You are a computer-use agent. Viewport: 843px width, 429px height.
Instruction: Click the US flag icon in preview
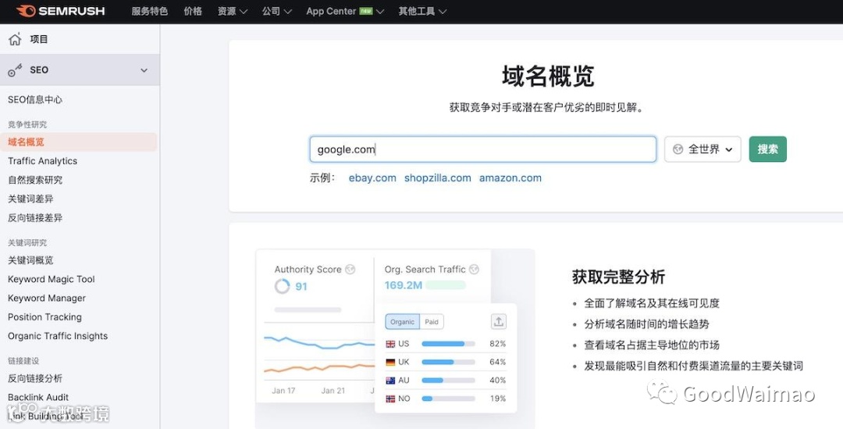391,343
